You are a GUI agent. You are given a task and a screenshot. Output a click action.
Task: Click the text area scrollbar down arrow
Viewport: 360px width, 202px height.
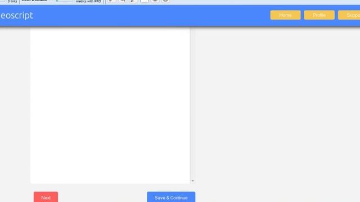click(x=192, y=181)
